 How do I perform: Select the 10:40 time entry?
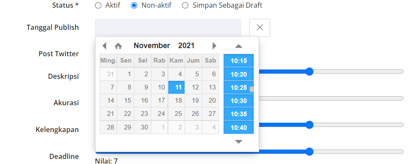click(239, 128)
